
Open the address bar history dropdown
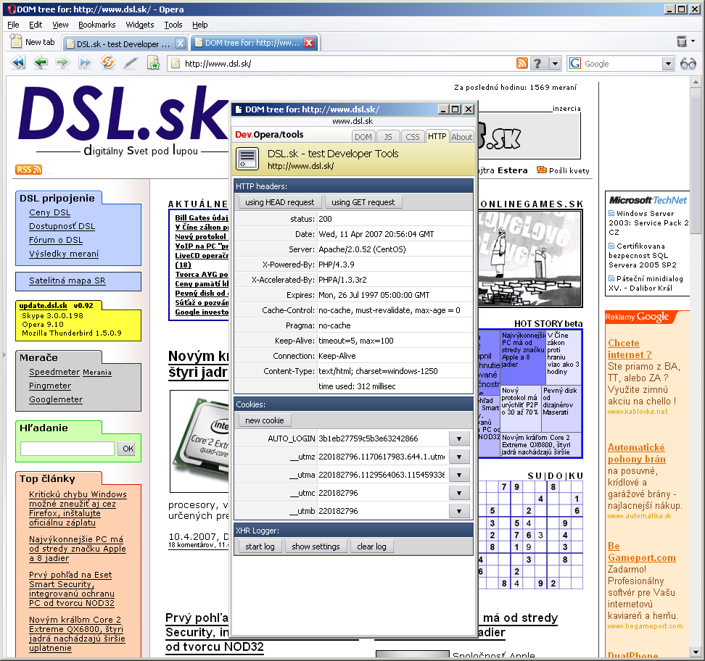click(x=556, y=64)
